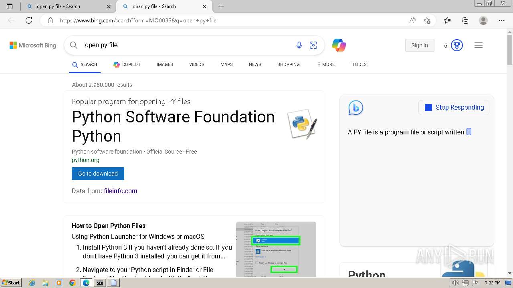Open blank document taskbar item
Screen dimensions: 513x288
pos(113,283)
